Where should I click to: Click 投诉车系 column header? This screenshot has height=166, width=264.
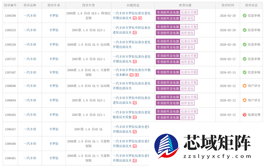click(54, 5)
